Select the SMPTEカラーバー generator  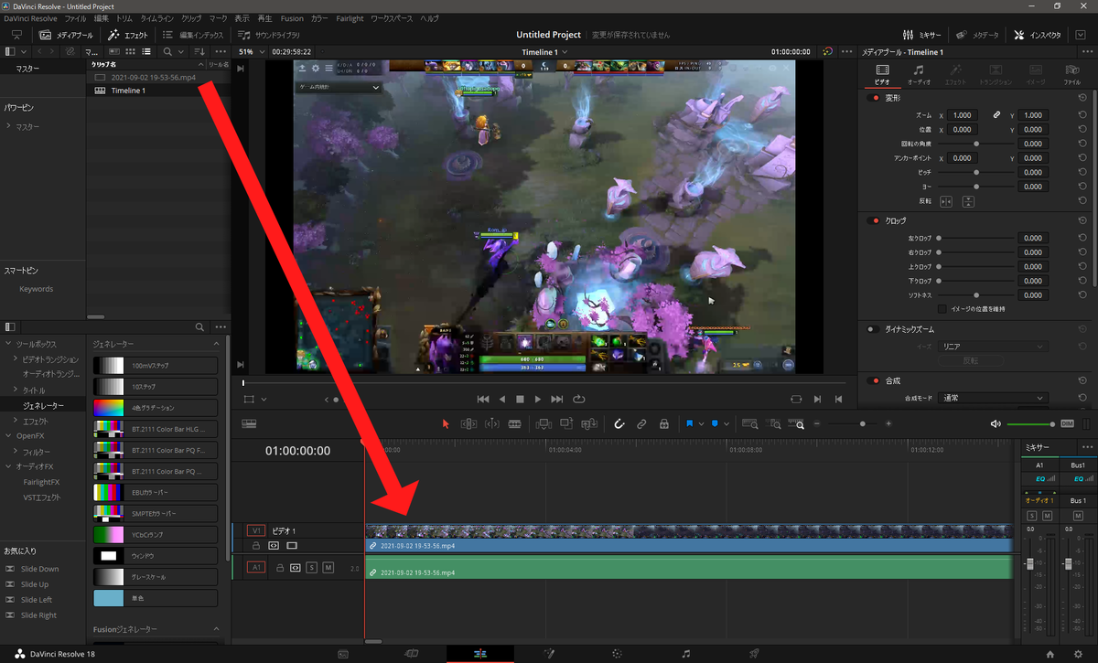[156, 513]
